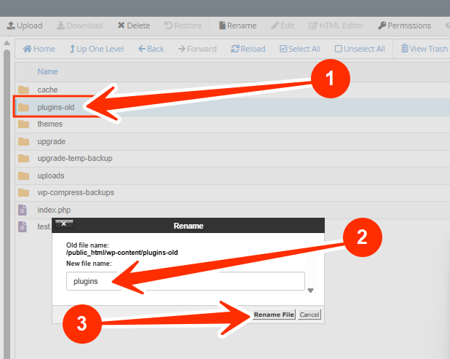Click the Download toolbar button
The width and height of the screenshot is (450, 359).
(79, 25)
